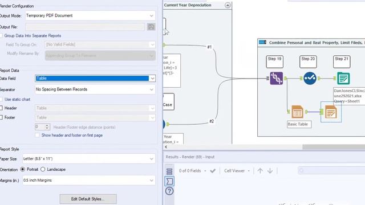The height and width of the screenshot is (205, 365).
Task: Enable Group Data Into Separate Reports
Action: pyautogui.click(x=1, y=35)
